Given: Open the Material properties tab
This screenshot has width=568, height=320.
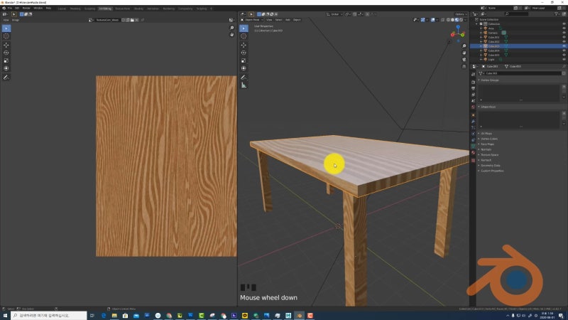Looking at the screenshot, I should click(473, 153).
